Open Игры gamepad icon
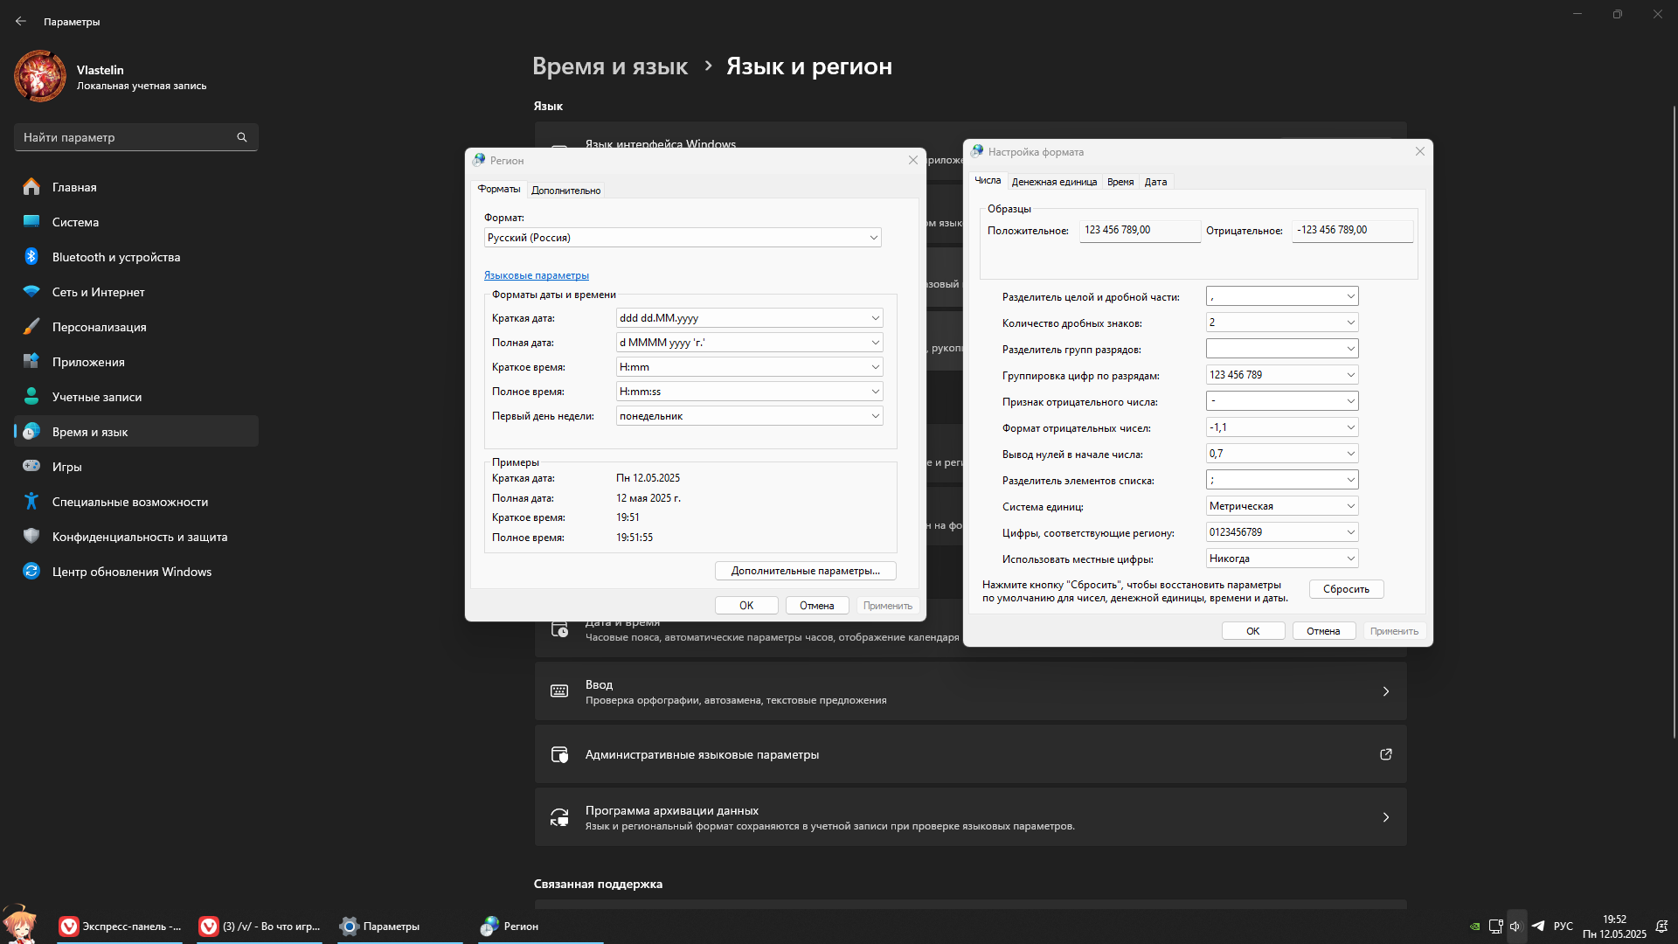 click(x=31, y=467)
